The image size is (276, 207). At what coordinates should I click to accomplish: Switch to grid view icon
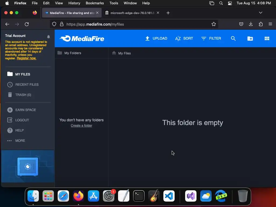[x=267, y=38]
